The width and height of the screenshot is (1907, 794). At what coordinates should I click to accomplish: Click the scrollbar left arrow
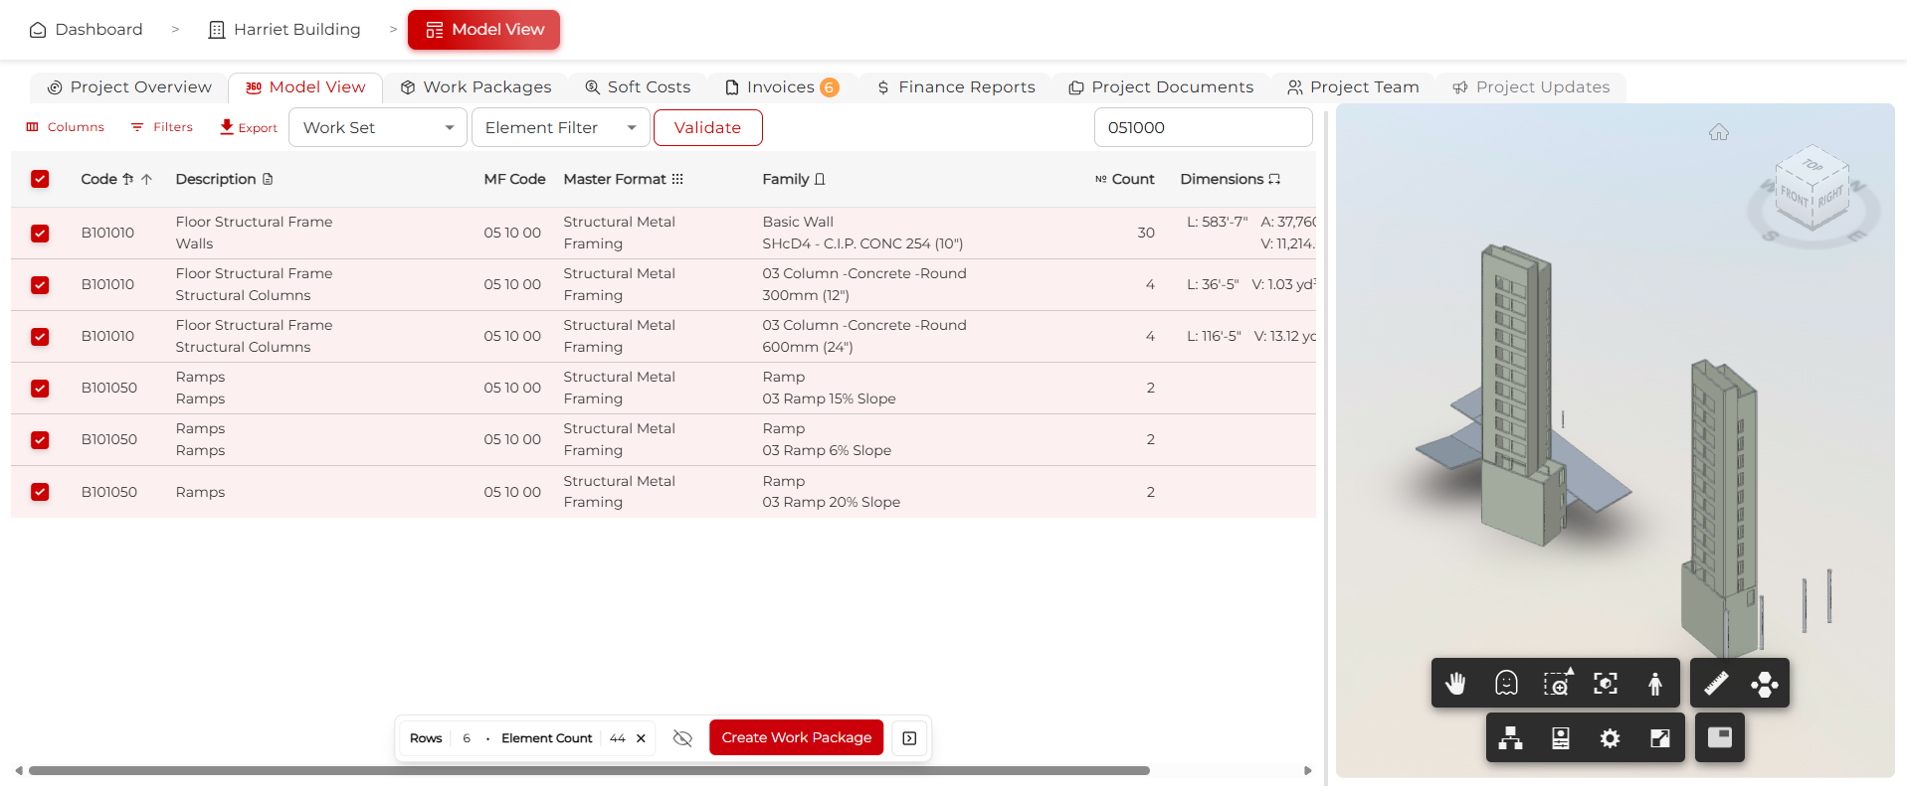19,770
